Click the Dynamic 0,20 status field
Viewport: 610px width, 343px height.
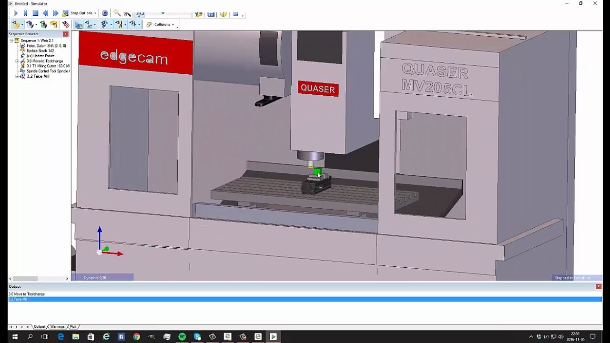(x=102, y=278)
